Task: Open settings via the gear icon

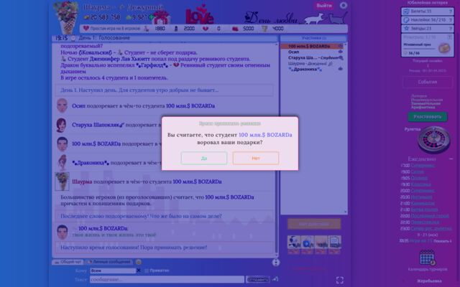Action: coord(344,5)
